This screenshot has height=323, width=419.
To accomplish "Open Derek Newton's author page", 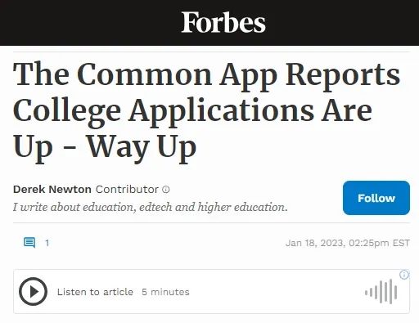I will [52, 189].
